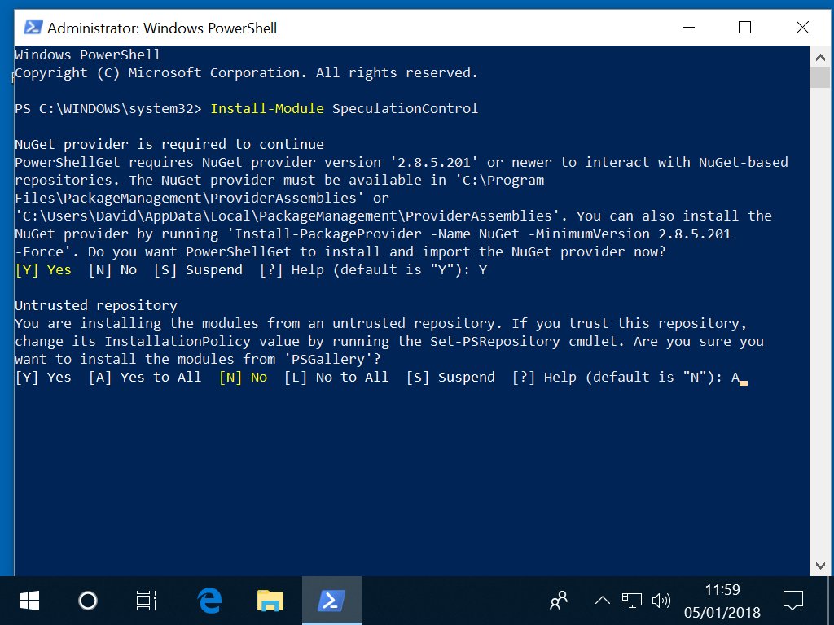Close the Administrator PowerShell window
The image size is (834, 625).
tap(801, 28)
